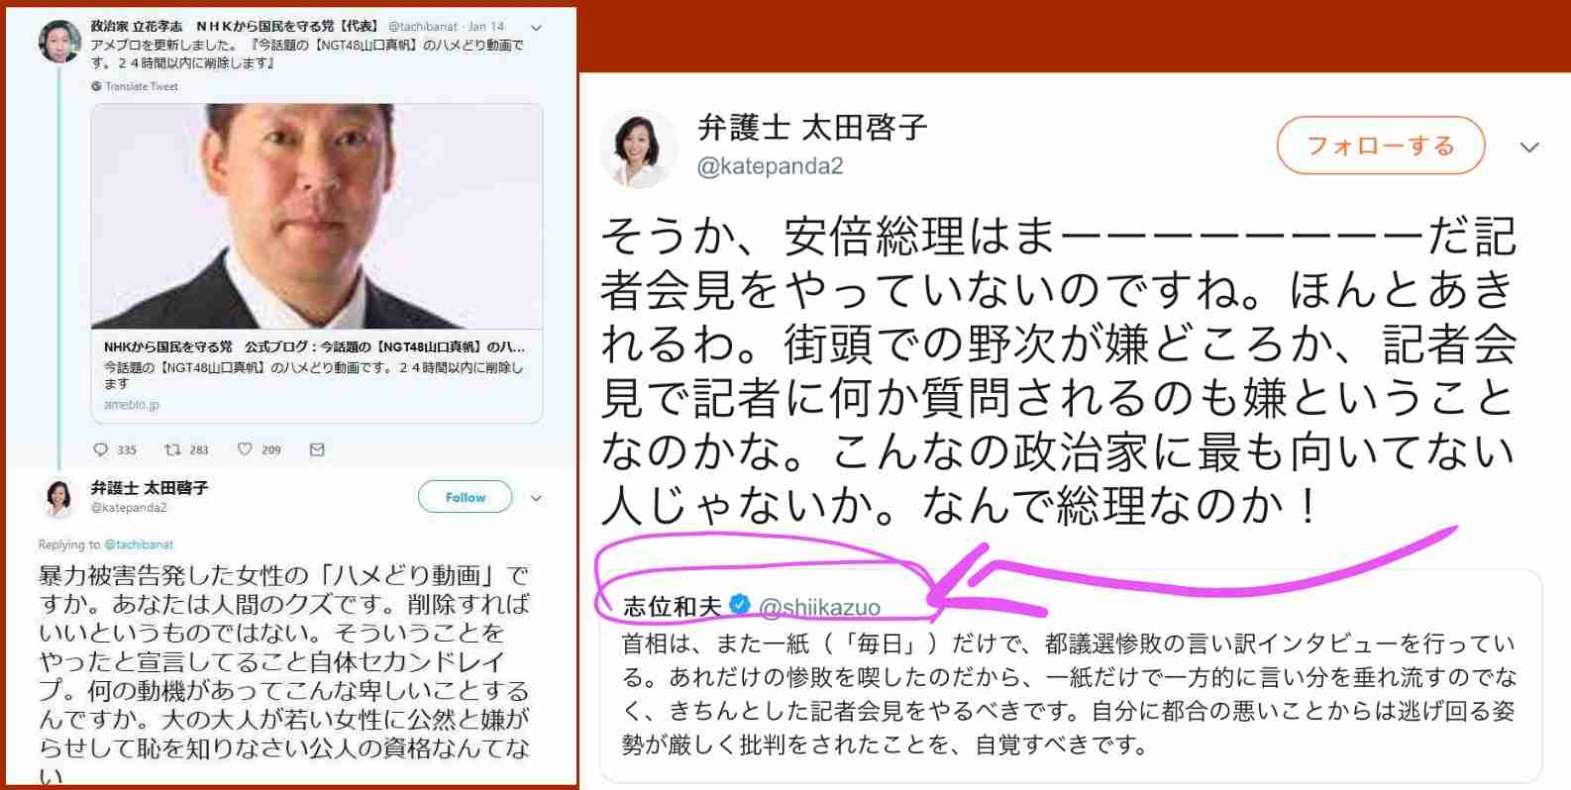Open the @tachibanat Replying to link
1571x790 pixels.
point(139,544)
